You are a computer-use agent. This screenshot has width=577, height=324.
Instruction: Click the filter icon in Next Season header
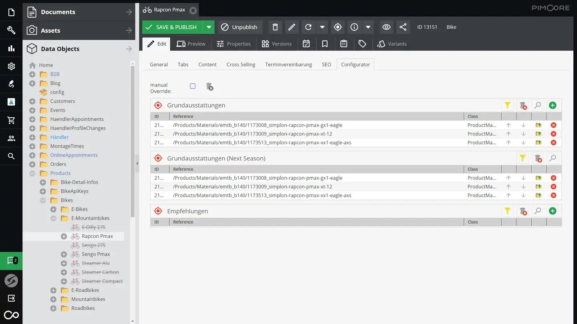523,158
